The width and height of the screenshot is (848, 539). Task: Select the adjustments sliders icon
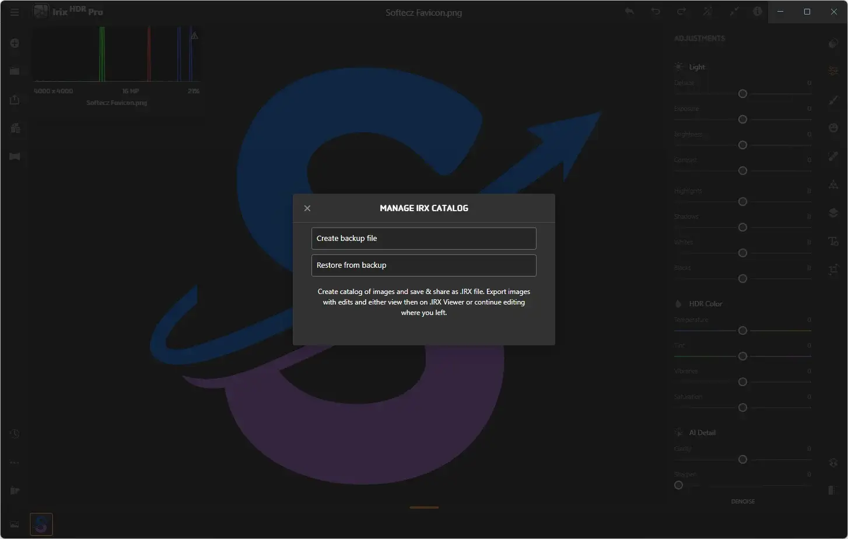coord(833,71)
